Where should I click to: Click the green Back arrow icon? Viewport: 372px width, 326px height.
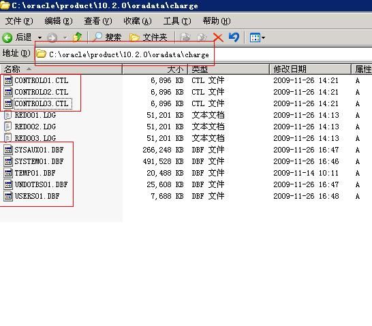7,37
